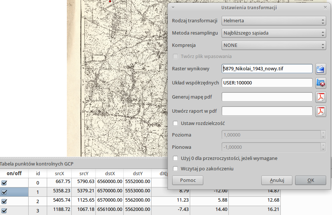
Task: Uncheck GCP point 1 checkbox
Action: [x=4, y=192]
